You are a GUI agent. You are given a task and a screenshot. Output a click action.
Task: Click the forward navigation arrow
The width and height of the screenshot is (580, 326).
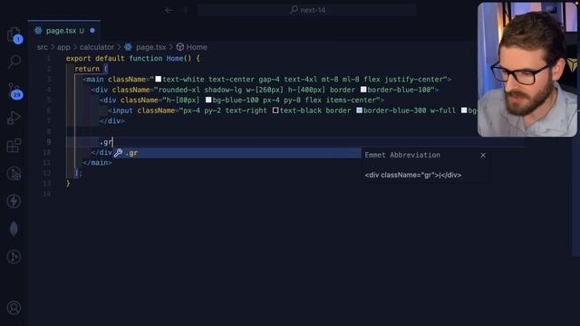click(185, 10)
